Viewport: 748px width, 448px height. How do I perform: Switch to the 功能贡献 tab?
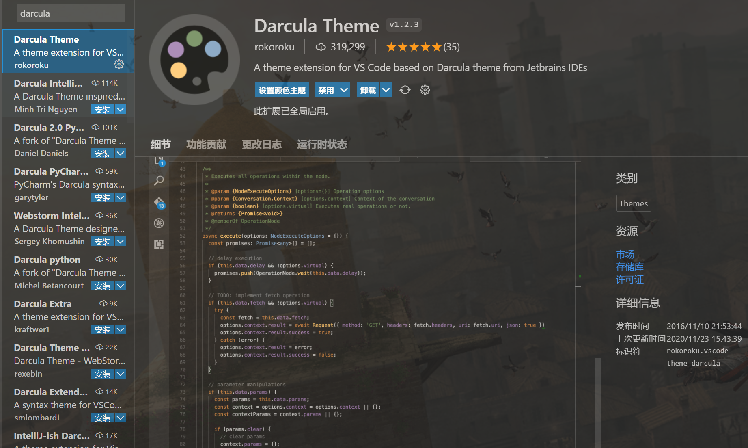click(206, 145)
